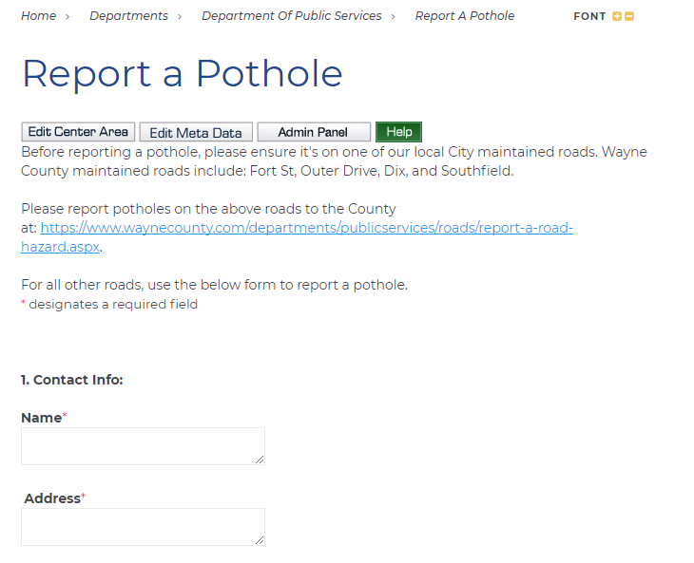Click the chevron after Departments breadcrumb
The width and height of the screenshot is (694, 563).
[180, 16]
